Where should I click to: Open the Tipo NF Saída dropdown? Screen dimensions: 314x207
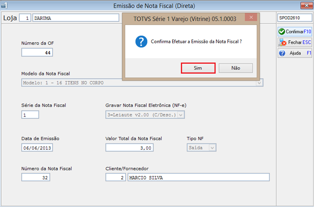[x=213, y=148]
